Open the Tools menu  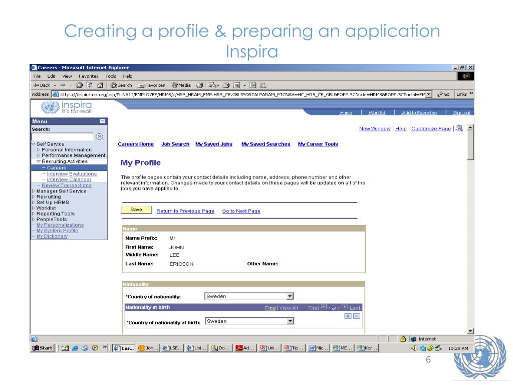tap(111, 76)
